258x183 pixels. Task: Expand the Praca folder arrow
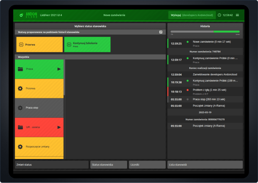(59, 69)
